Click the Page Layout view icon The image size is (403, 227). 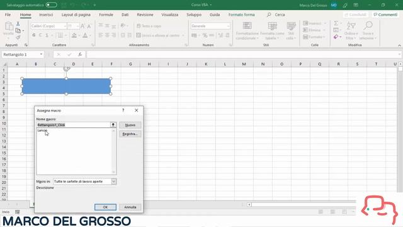[x=332, y=212]
